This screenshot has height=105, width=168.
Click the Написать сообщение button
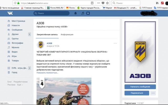pyautogui.click(x=140, y=87)
